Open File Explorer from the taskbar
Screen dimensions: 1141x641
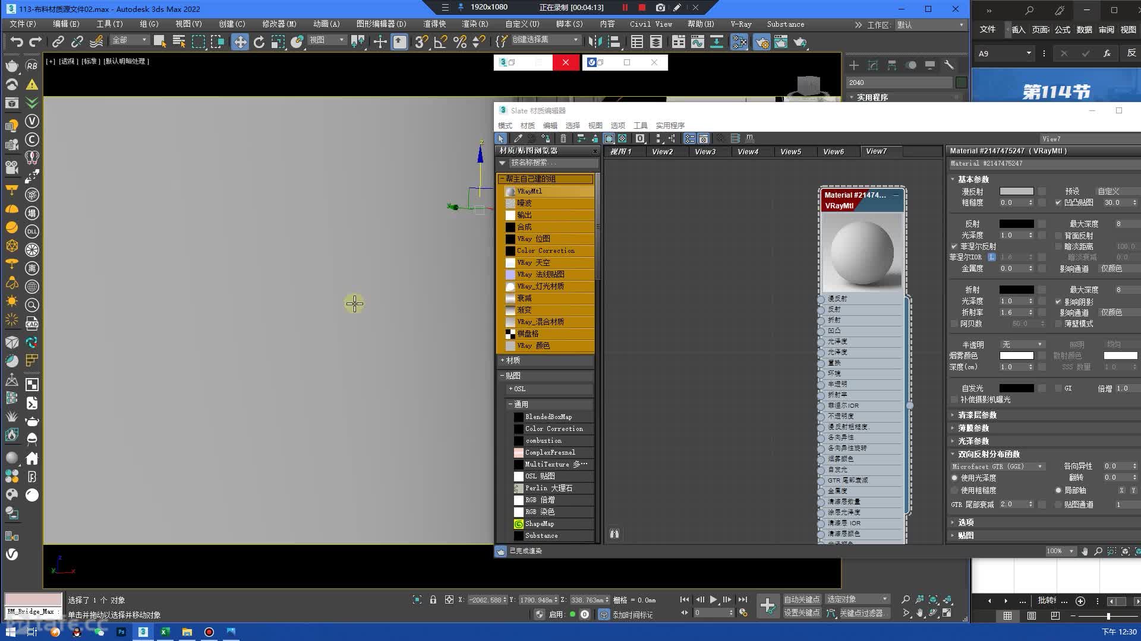coord(187,632)
